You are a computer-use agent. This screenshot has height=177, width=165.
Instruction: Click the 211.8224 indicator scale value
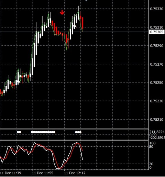click(x=157, y=132)
